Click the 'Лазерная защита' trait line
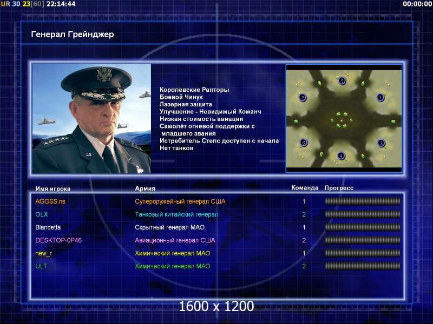The image size is (433, 324). (186, 104)
